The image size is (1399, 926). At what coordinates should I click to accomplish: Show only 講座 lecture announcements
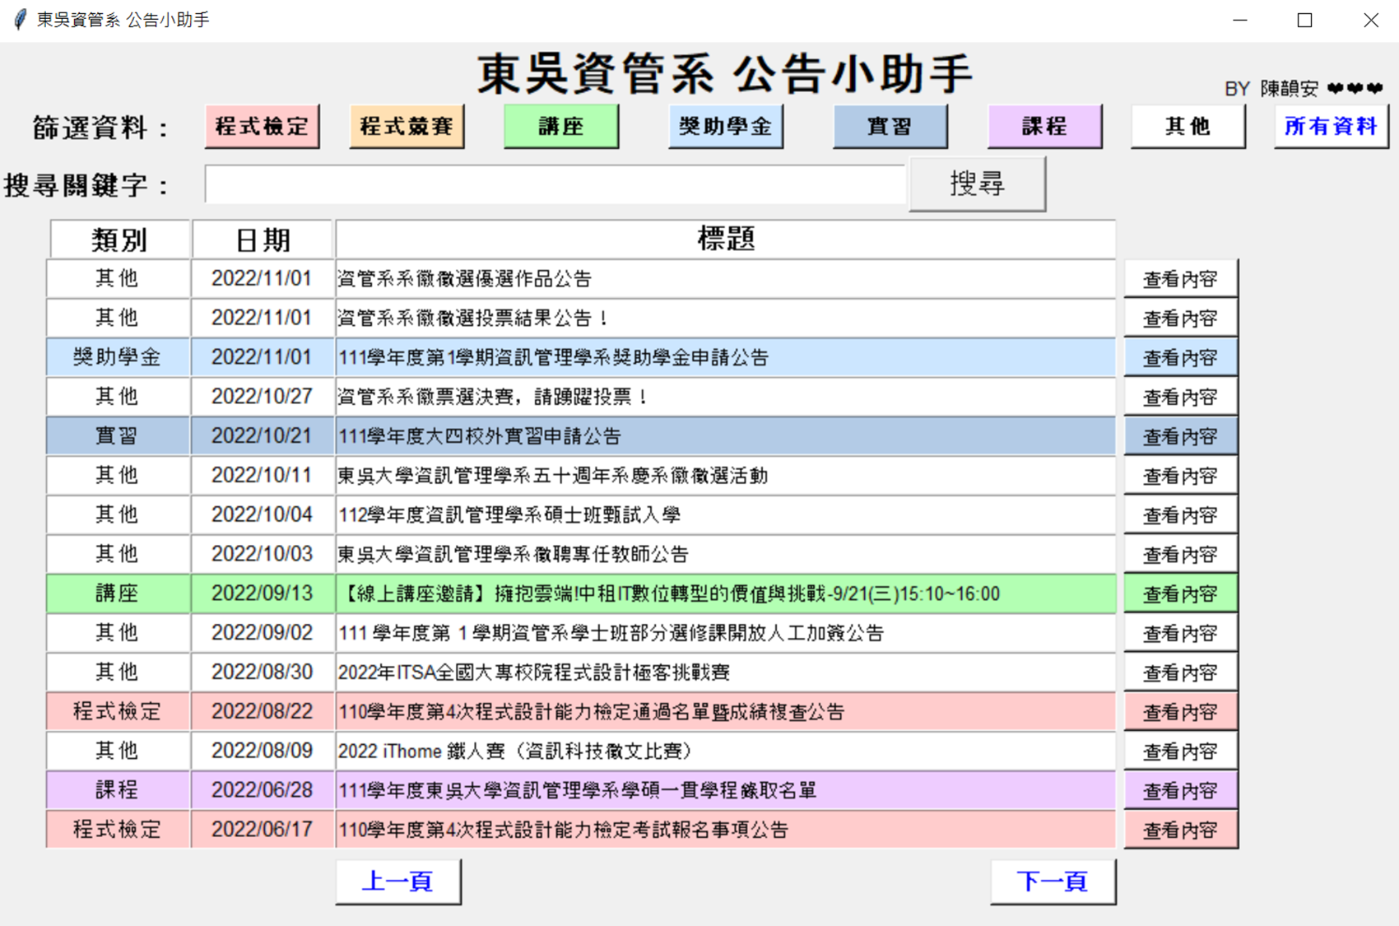click(x=560, y=126)
